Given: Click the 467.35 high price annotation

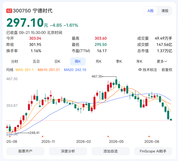Looking at the screenshot, I should pyautogui.click(x=97, y=76).
